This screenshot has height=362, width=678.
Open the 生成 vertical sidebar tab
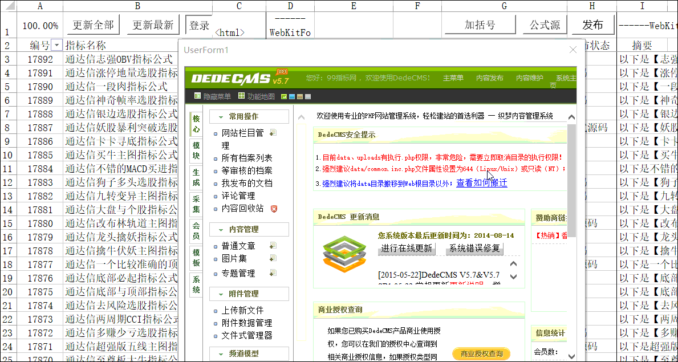[x=196, y=178]
